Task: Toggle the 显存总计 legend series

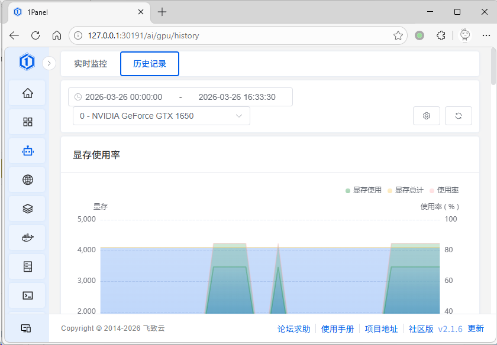Action: 405,190
